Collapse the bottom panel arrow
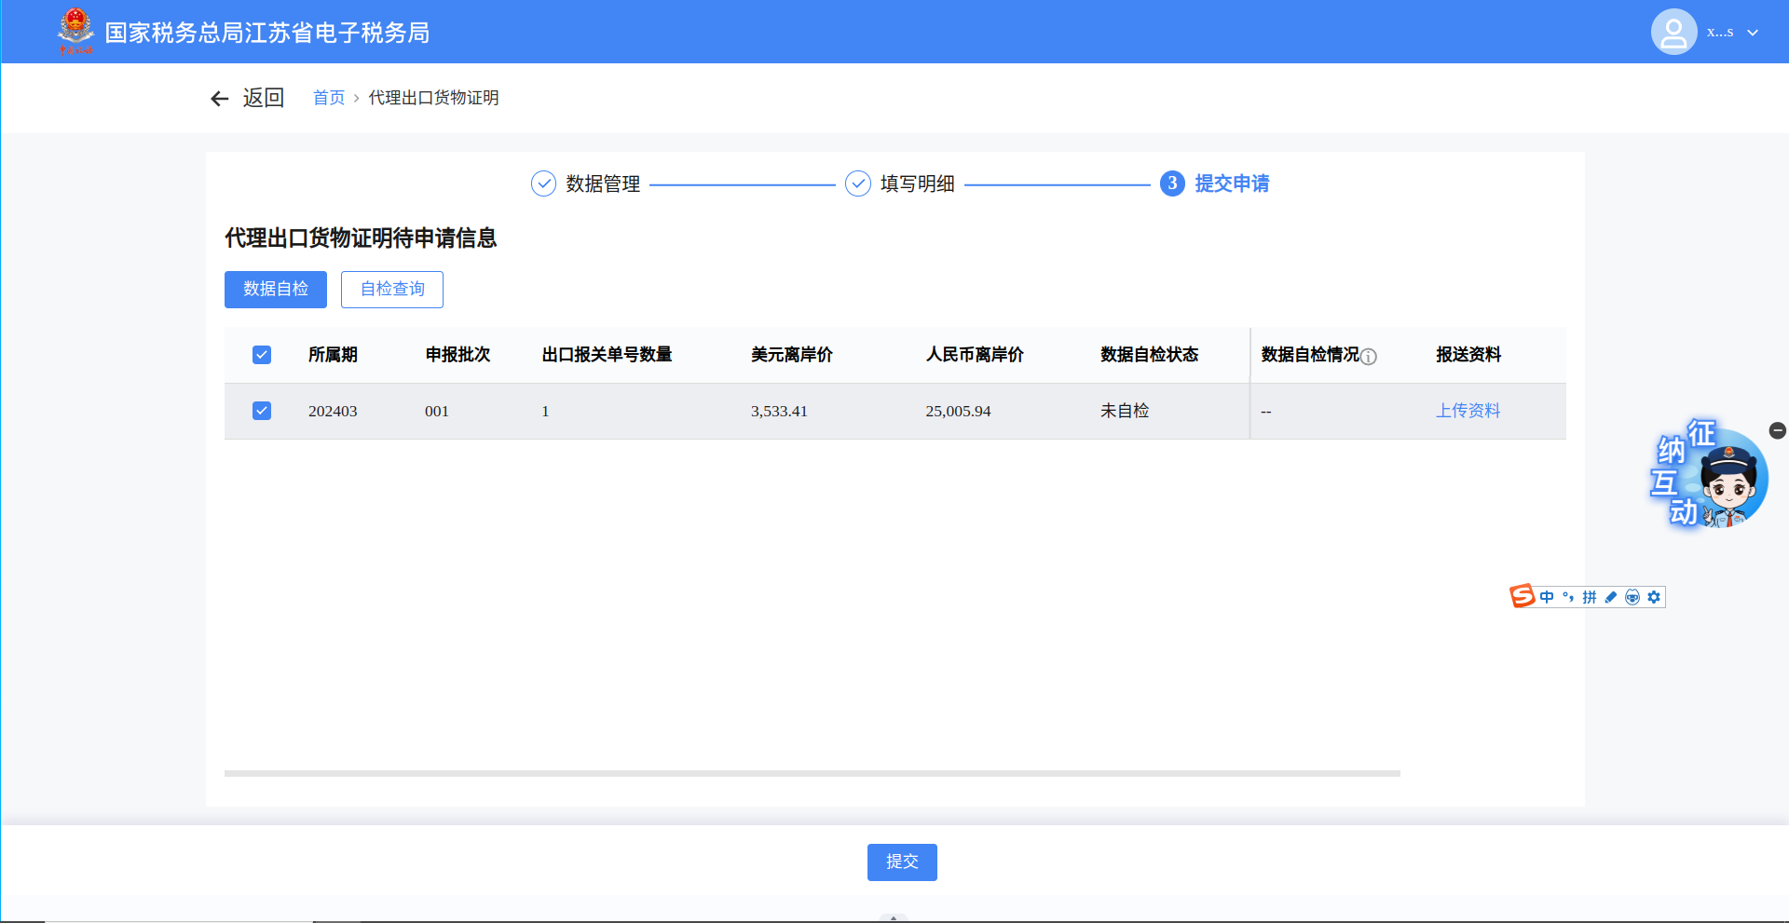The image size is (1789, 923). 894,917
